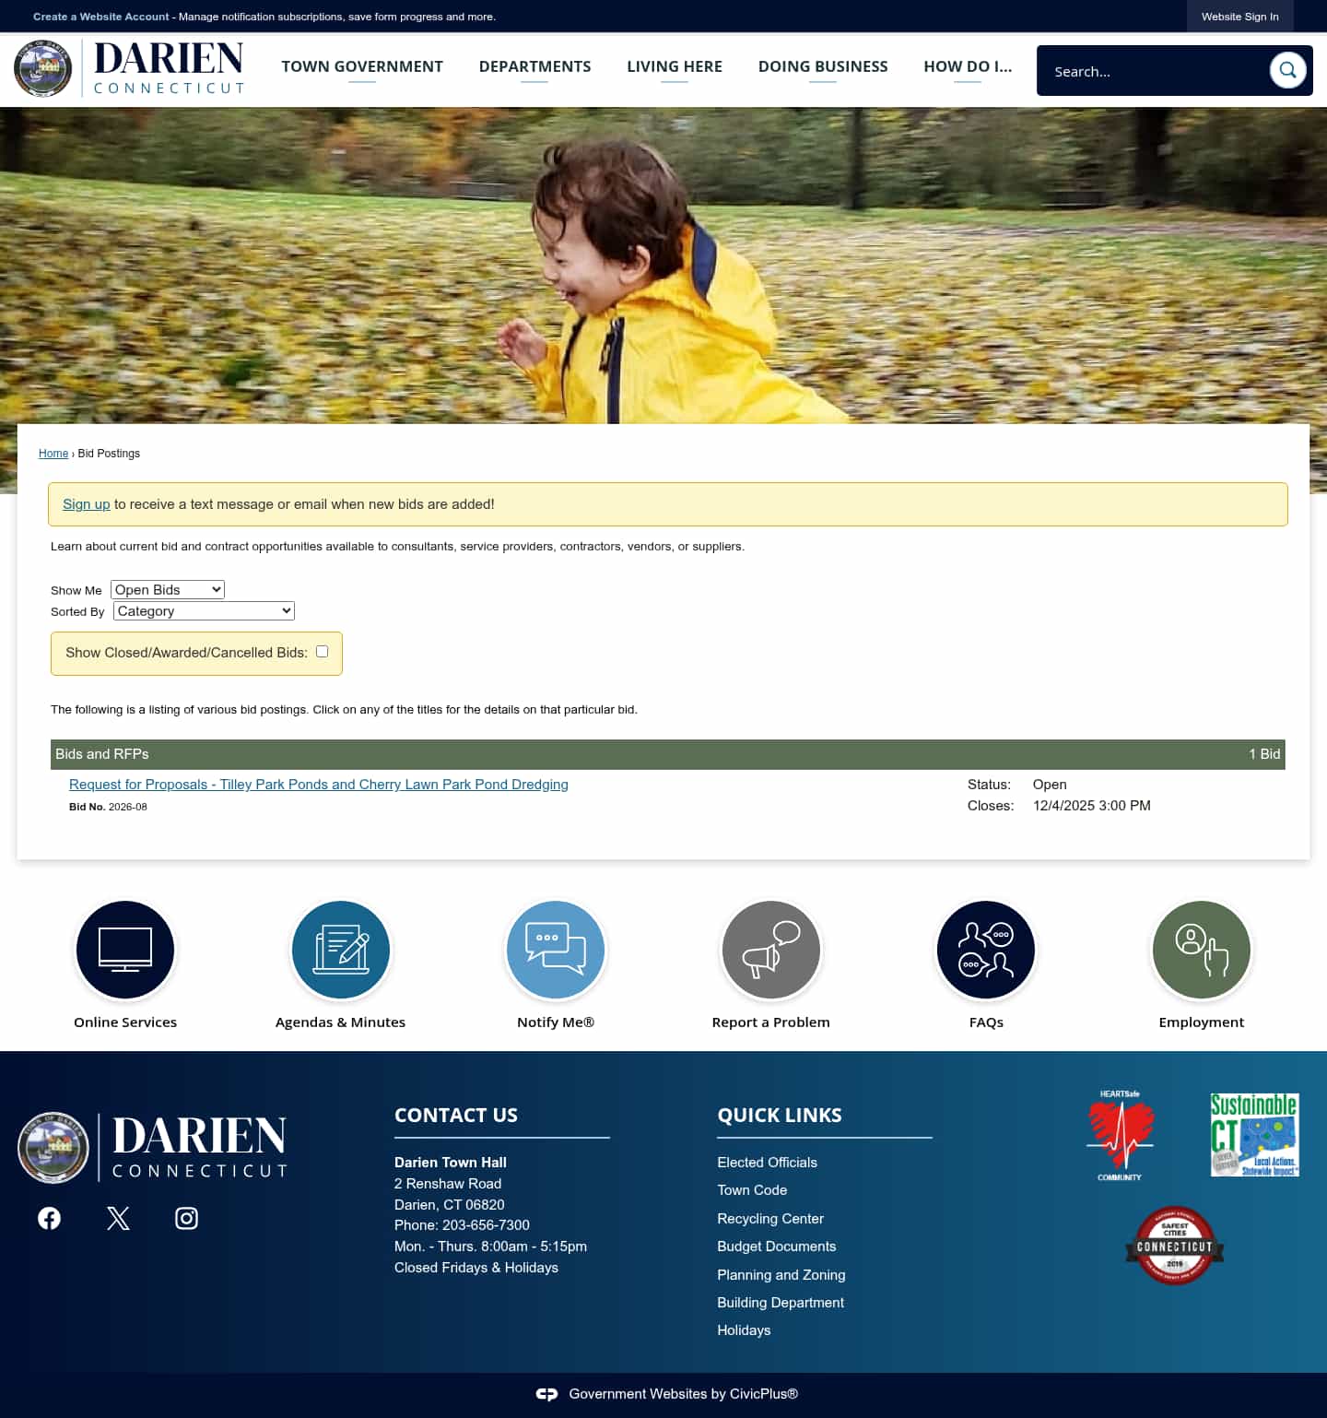Open the Sorted By dropdown
The height and width of the screenshot is (1418, 1327).
click(x=203, y=610)
